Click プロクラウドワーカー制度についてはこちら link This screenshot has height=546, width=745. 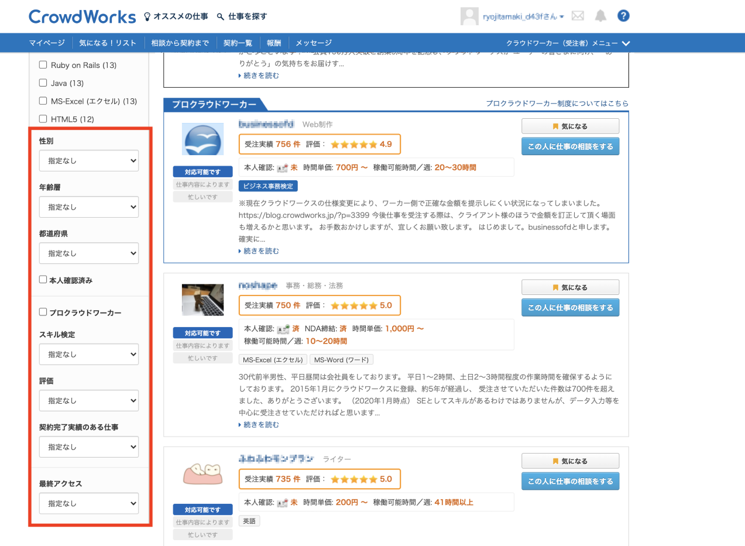tap(557, 104)
